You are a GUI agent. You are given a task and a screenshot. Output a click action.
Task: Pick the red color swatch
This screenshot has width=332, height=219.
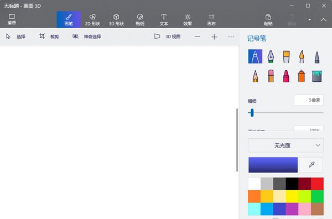point(317,184)
